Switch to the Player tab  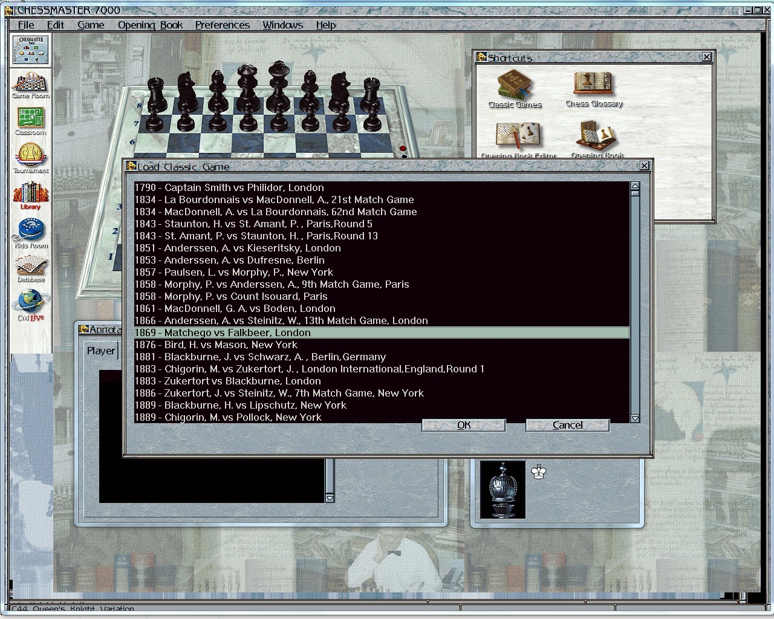click(100, 351)
